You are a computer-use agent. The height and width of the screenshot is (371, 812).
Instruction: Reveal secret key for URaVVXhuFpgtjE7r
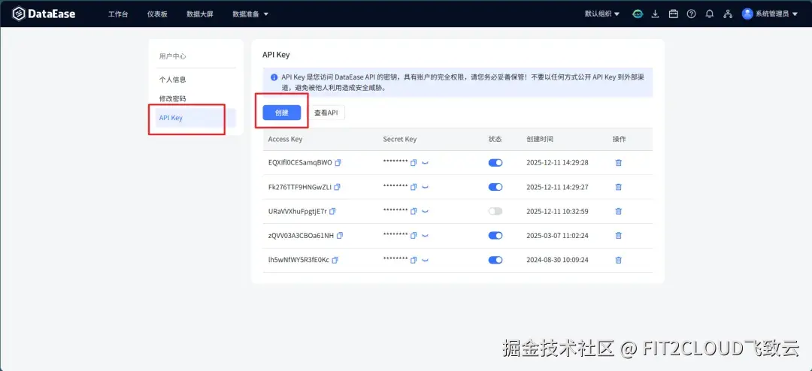tap(425, 211)
